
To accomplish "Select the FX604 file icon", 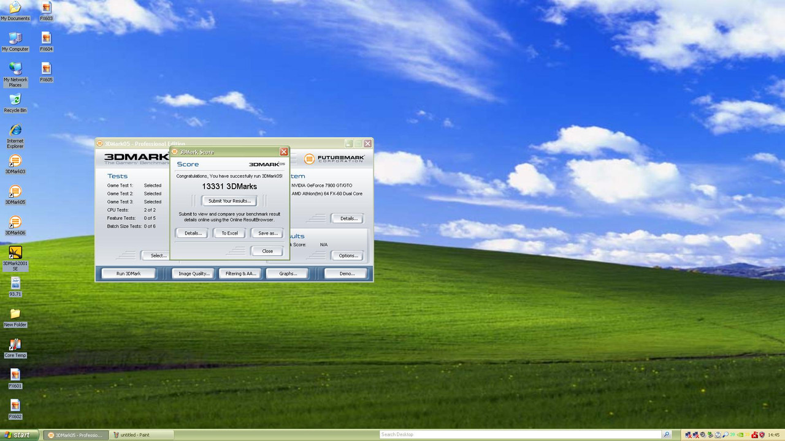I will 46,40.
